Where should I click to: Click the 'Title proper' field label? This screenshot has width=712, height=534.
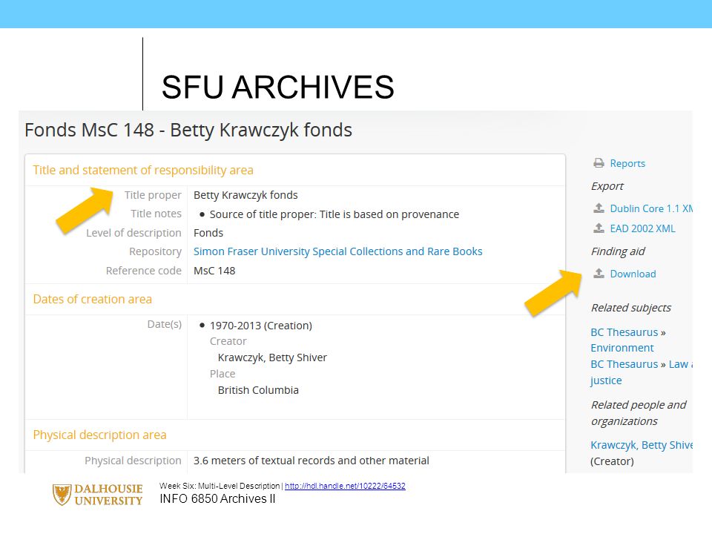(x=153, y=195)
